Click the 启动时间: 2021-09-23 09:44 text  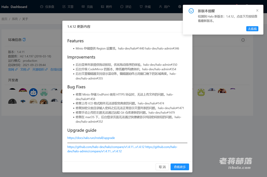click(x=27, y=65)
